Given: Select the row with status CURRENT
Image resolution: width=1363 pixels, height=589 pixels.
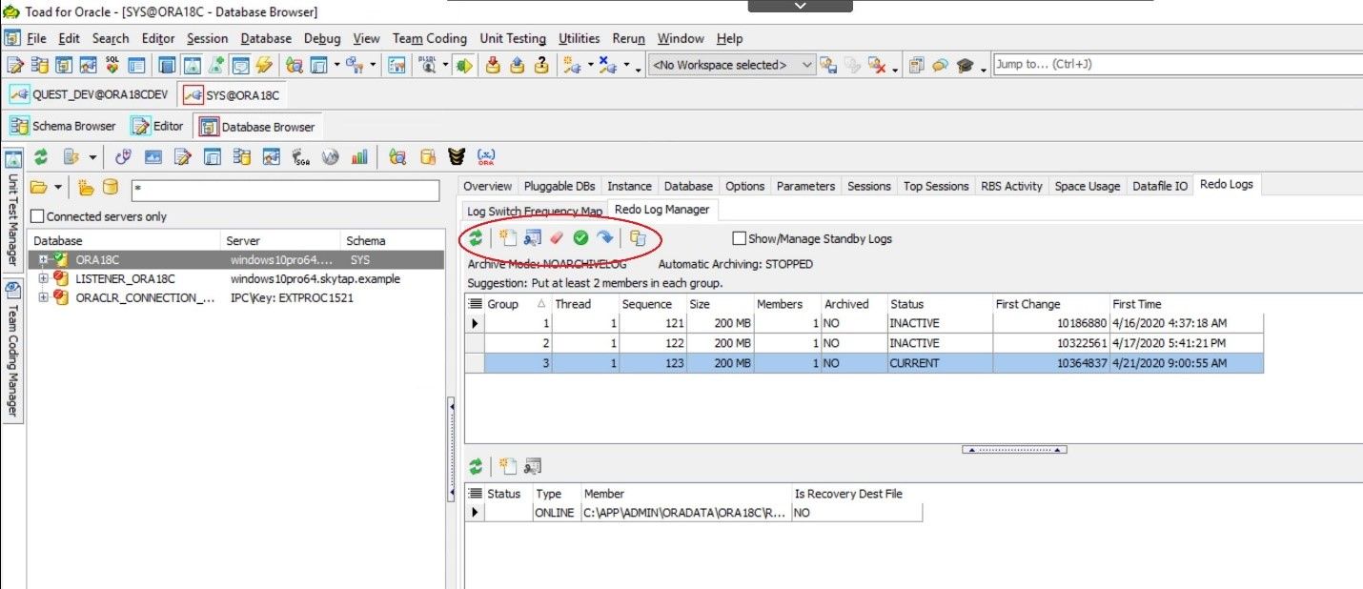Looking at the screenshot, I should [x=864, y=363].
